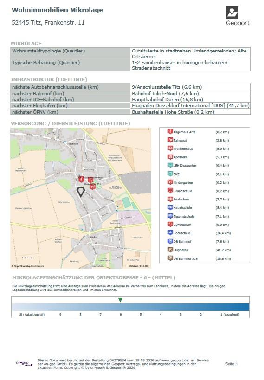Viewport: 264px width, 380px height.
Task: Click rating value 1 (exzellent) on scale
Action: tap(230, 314)
